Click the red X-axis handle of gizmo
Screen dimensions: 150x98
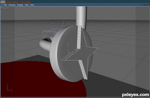75,53
